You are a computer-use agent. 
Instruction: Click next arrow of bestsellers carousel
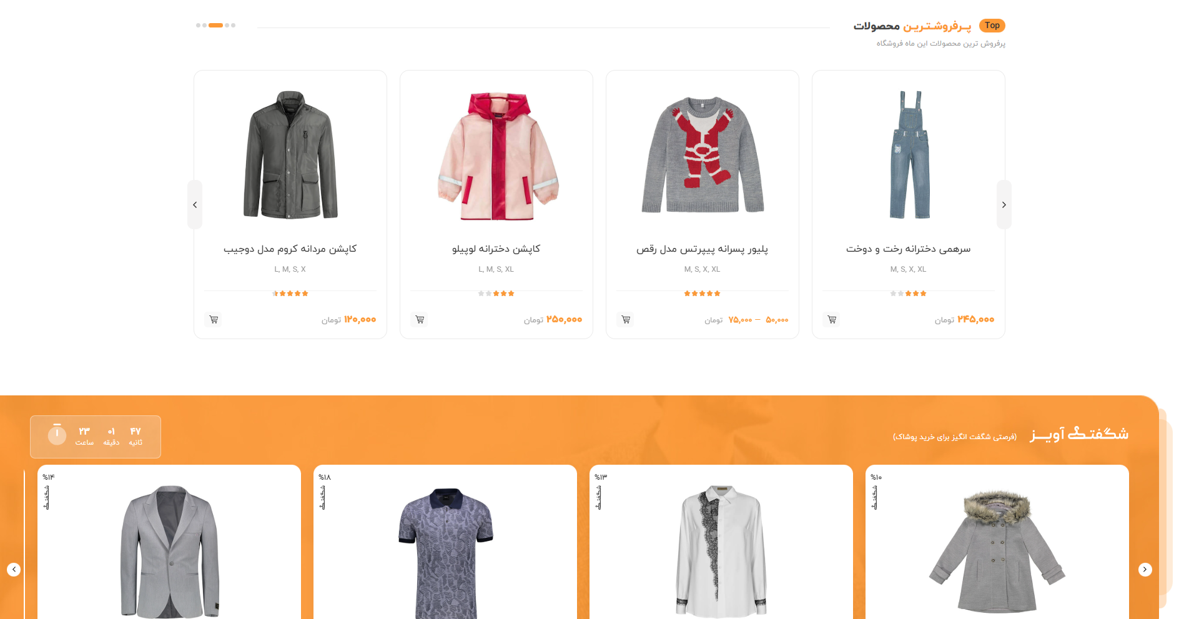click(1004, 205)
